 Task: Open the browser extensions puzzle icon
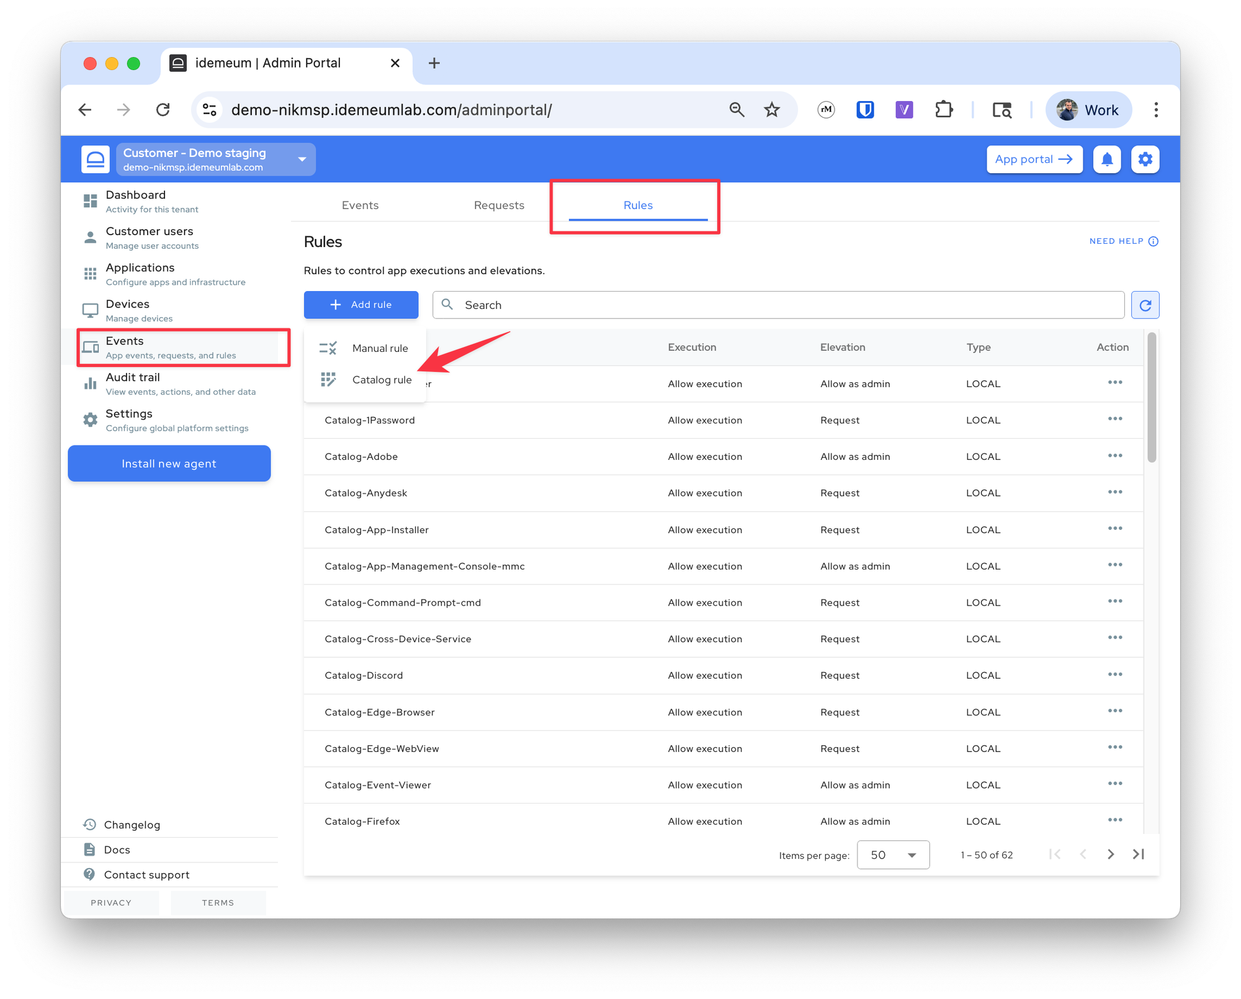point(944,110)
